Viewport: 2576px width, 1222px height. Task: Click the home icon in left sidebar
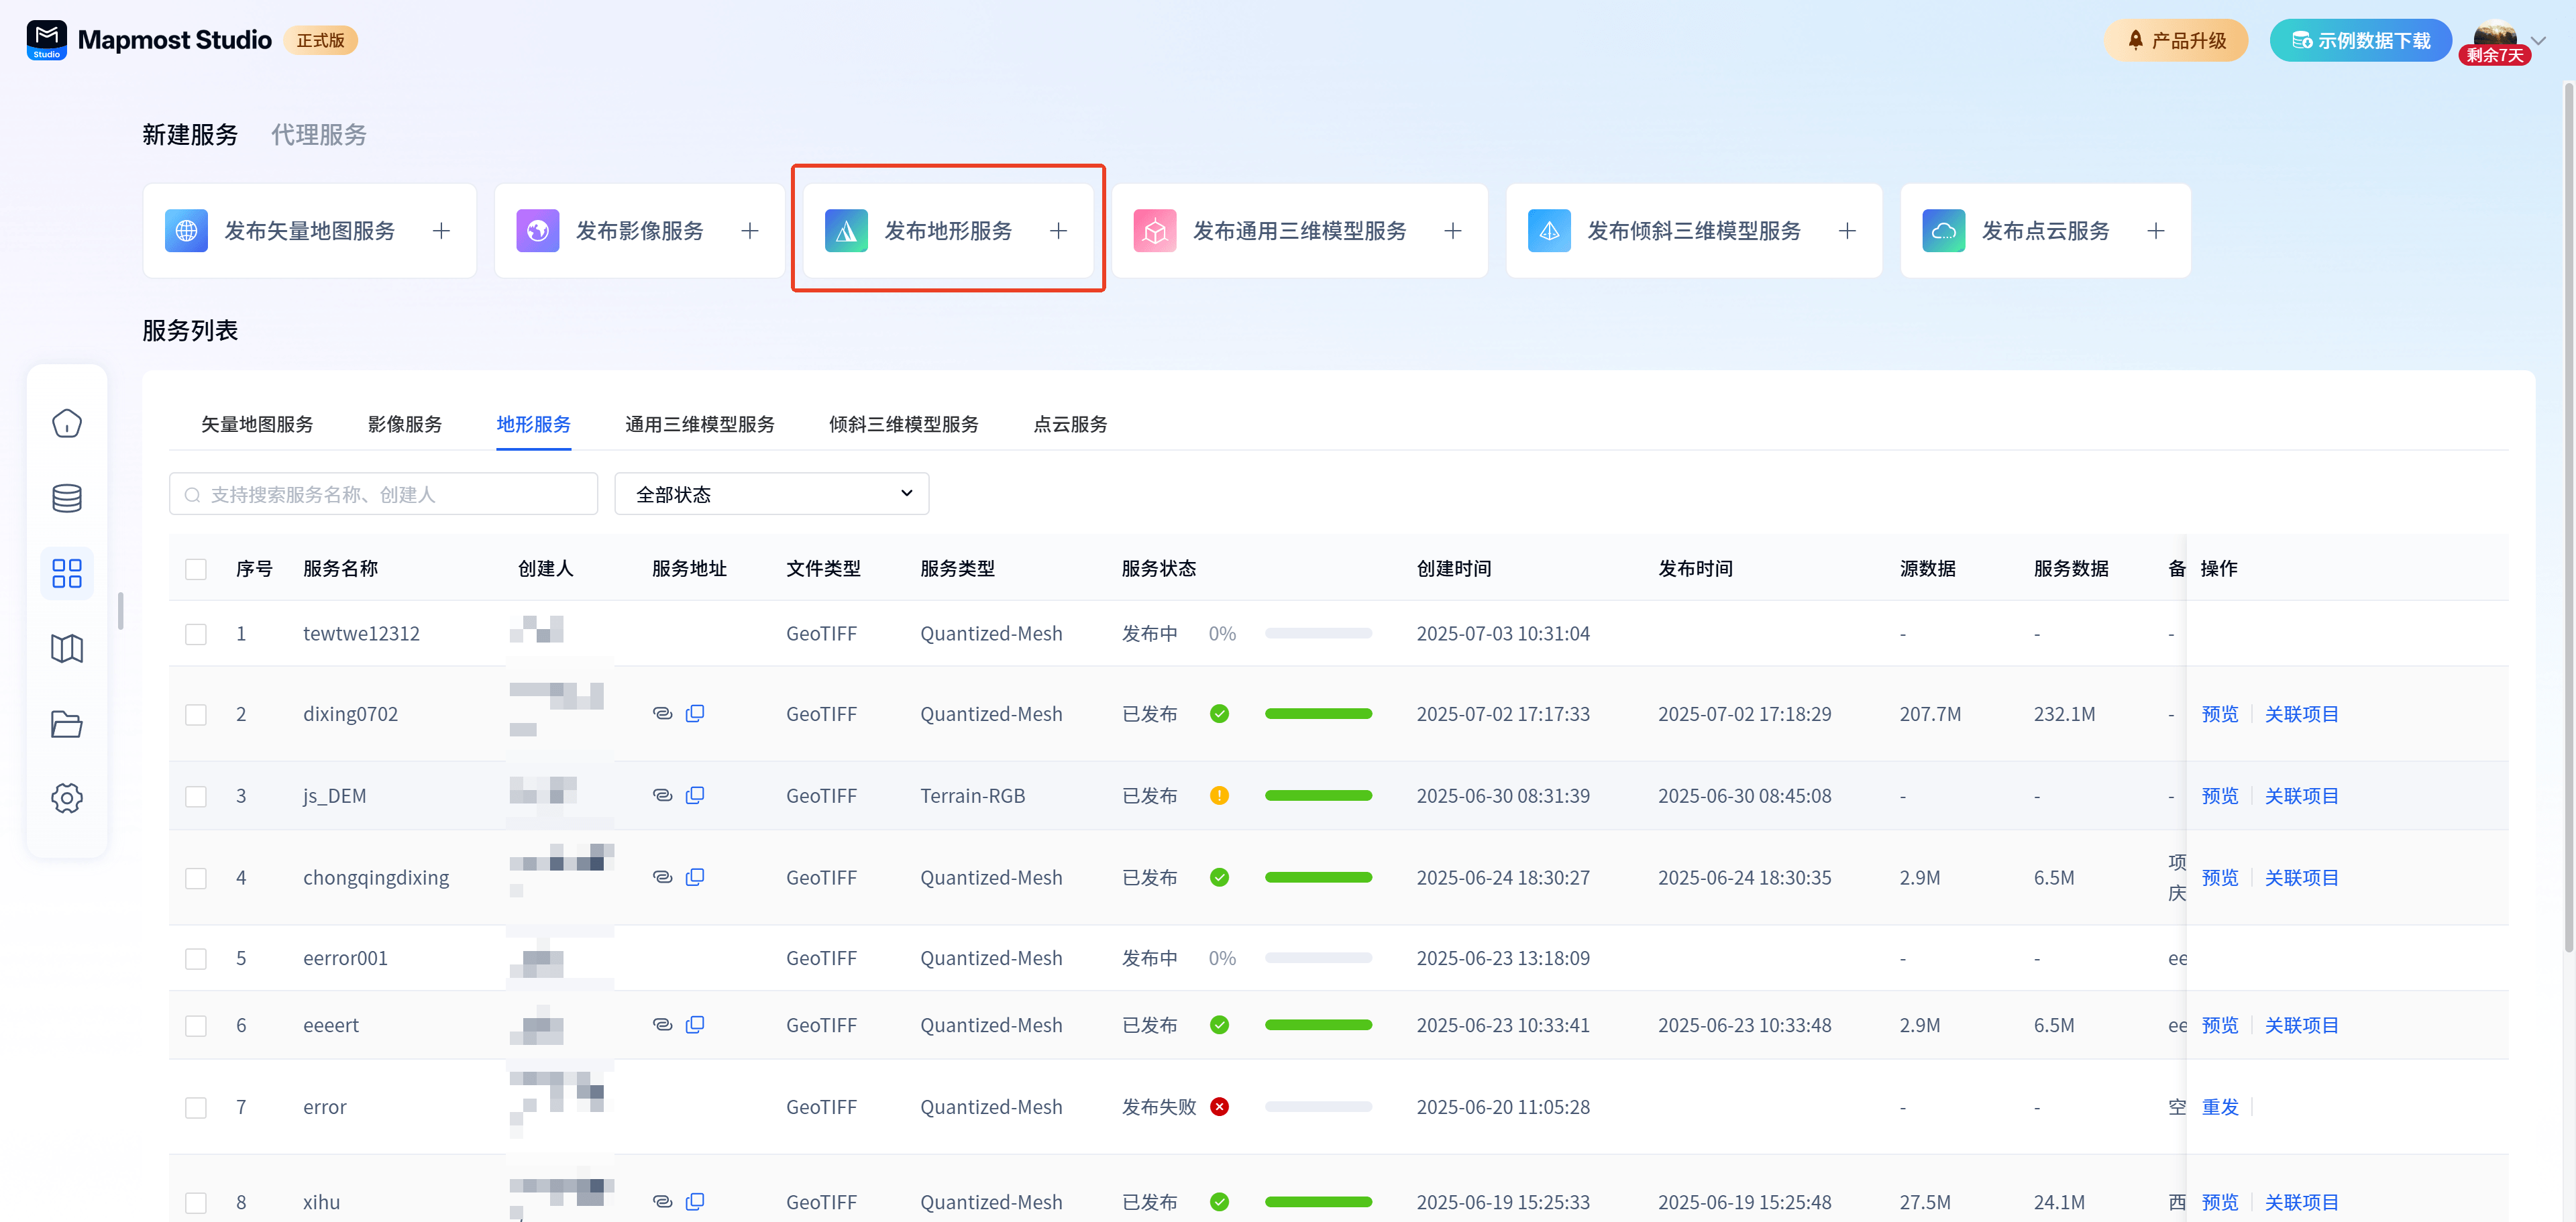[x=67, y=423]
